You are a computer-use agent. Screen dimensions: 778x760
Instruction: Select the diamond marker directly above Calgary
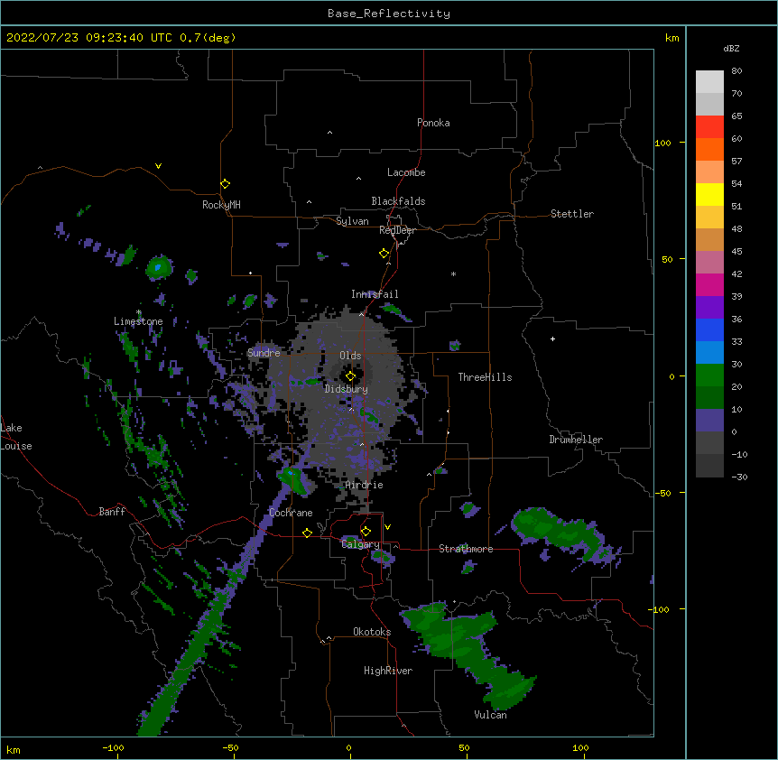366,532
